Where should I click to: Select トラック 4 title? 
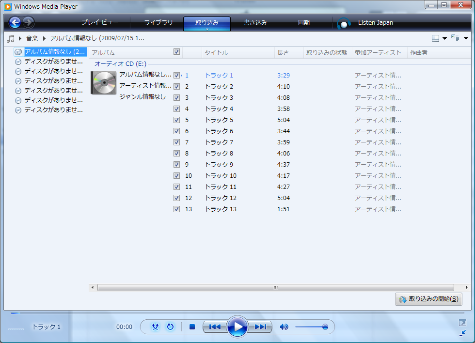219,109
